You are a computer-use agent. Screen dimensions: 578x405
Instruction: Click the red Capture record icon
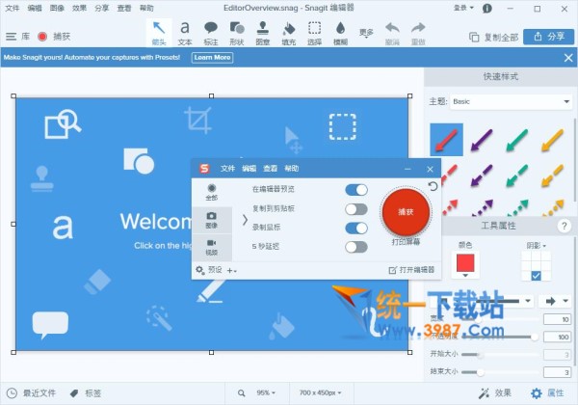point(42,37)
